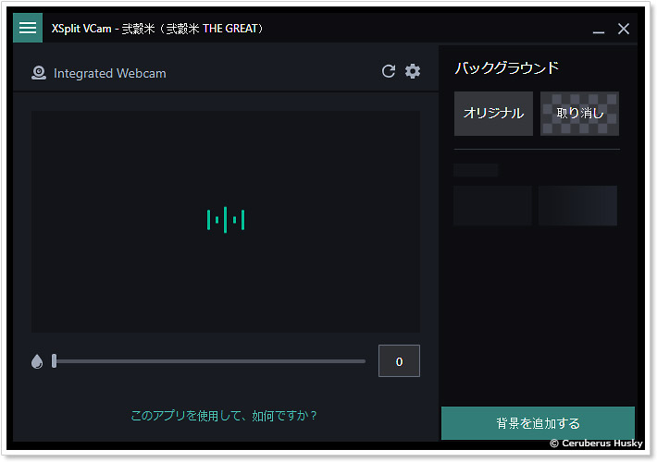This screenshot has width=657, height=462.
Task: Choose the 取り消し background removal option
Action: 579,114
